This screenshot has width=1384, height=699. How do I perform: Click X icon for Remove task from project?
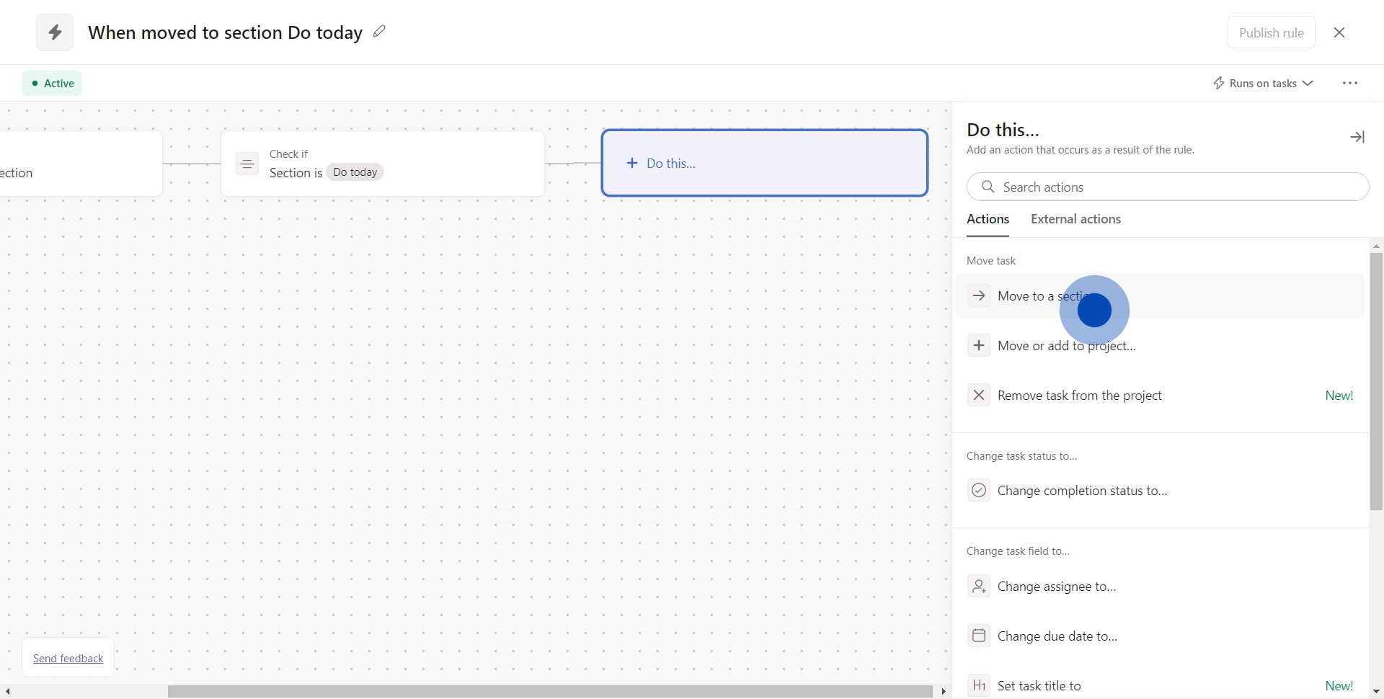[978, 396]
